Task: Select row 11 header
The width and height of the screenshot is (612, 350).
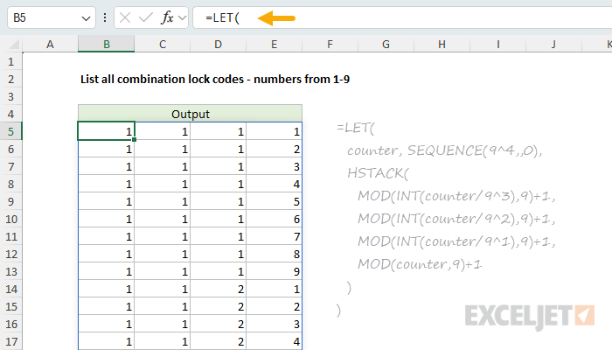Action: coord(10,237)
